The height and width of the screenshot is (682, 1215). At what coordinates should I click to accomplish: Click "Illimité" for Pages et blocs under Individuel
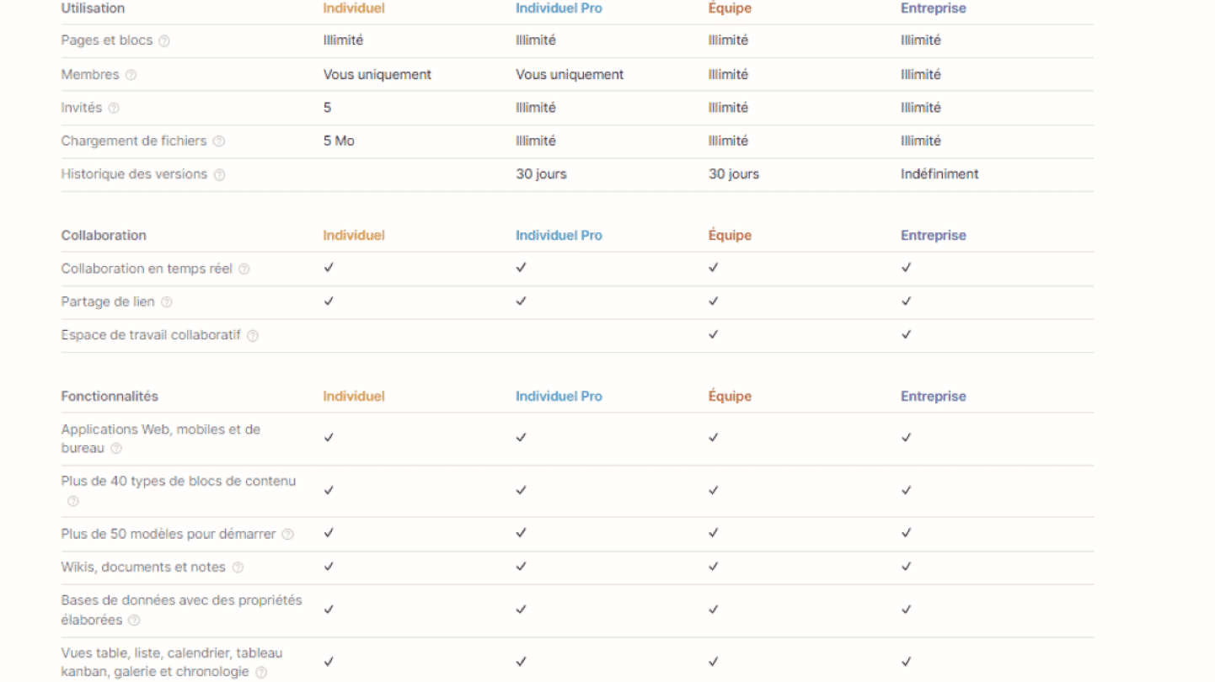coord(343,40)
